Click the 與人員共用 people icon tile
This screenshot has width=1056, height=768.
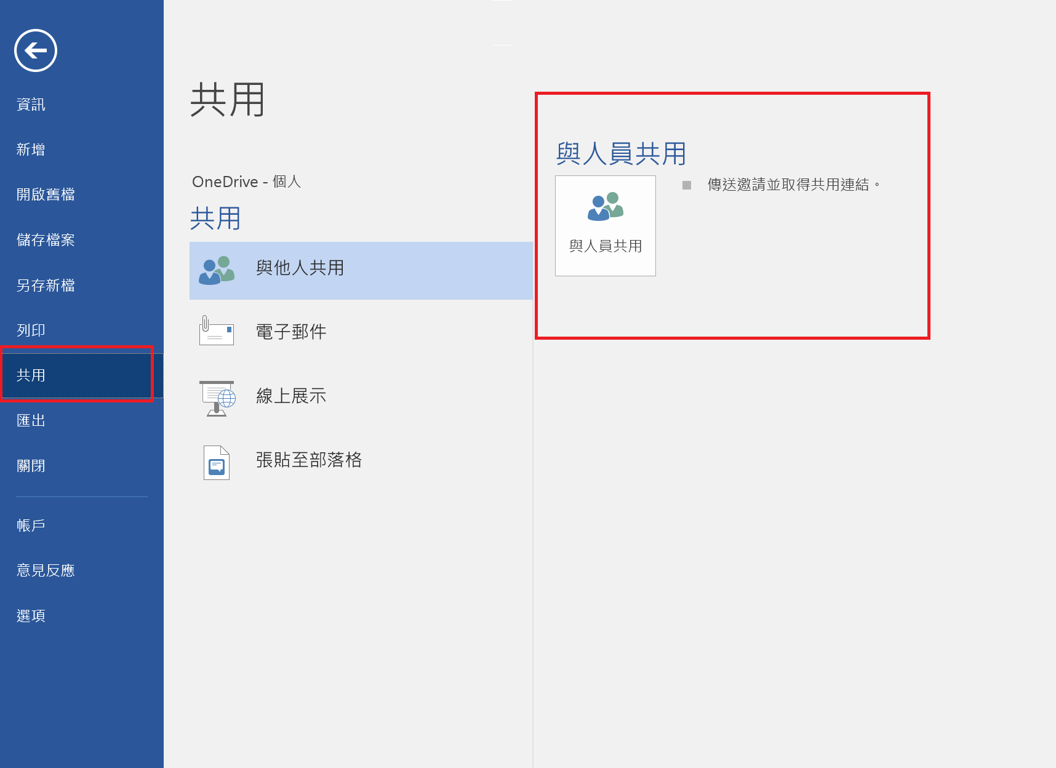[x=605, y=226]
